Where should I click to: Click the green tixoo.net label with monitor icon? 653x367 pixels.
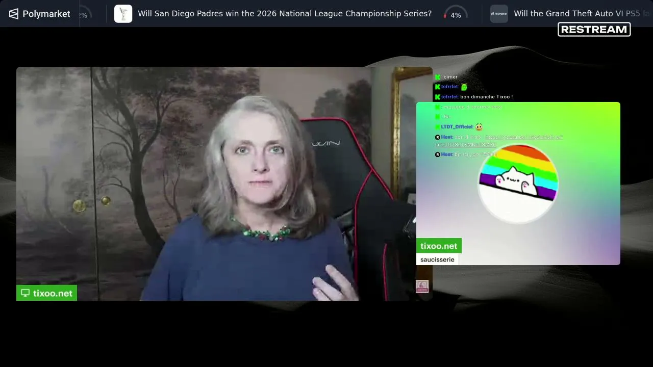coord(47,293)
